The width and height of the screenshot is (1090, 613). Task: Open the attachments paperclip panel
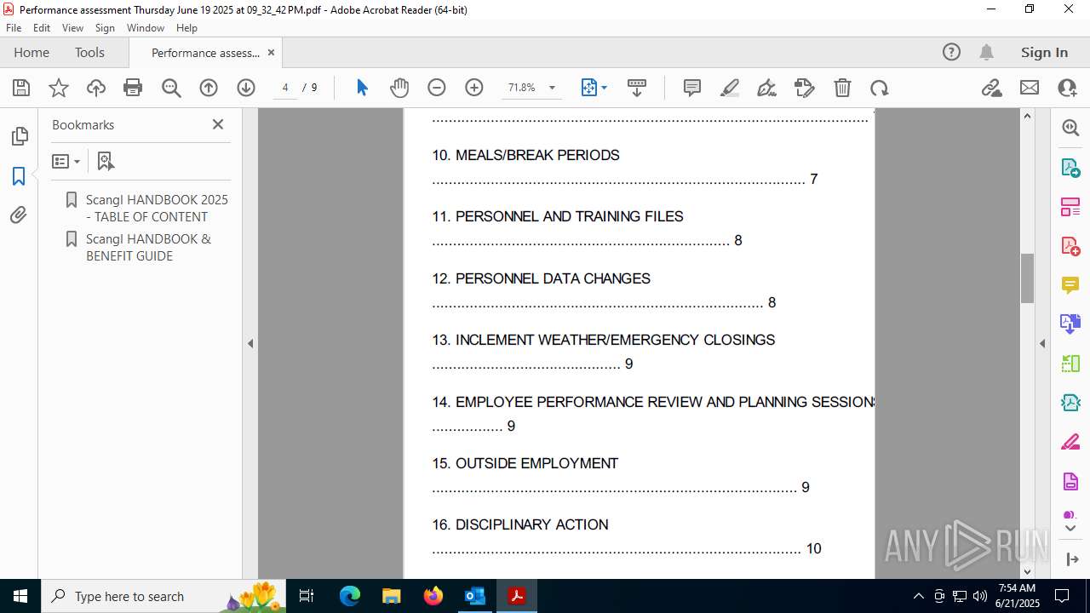pyautogui.click(x=19, y=215)
